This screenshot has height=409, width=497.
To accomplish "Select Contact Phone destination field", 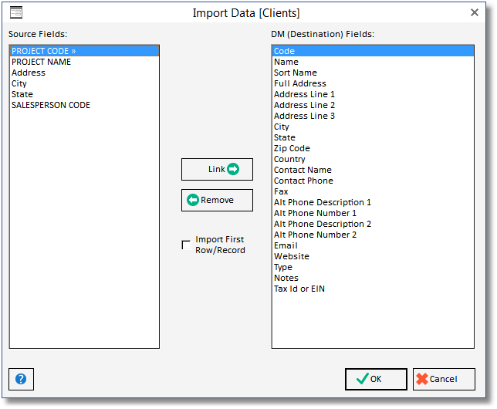I will point(373,181).
